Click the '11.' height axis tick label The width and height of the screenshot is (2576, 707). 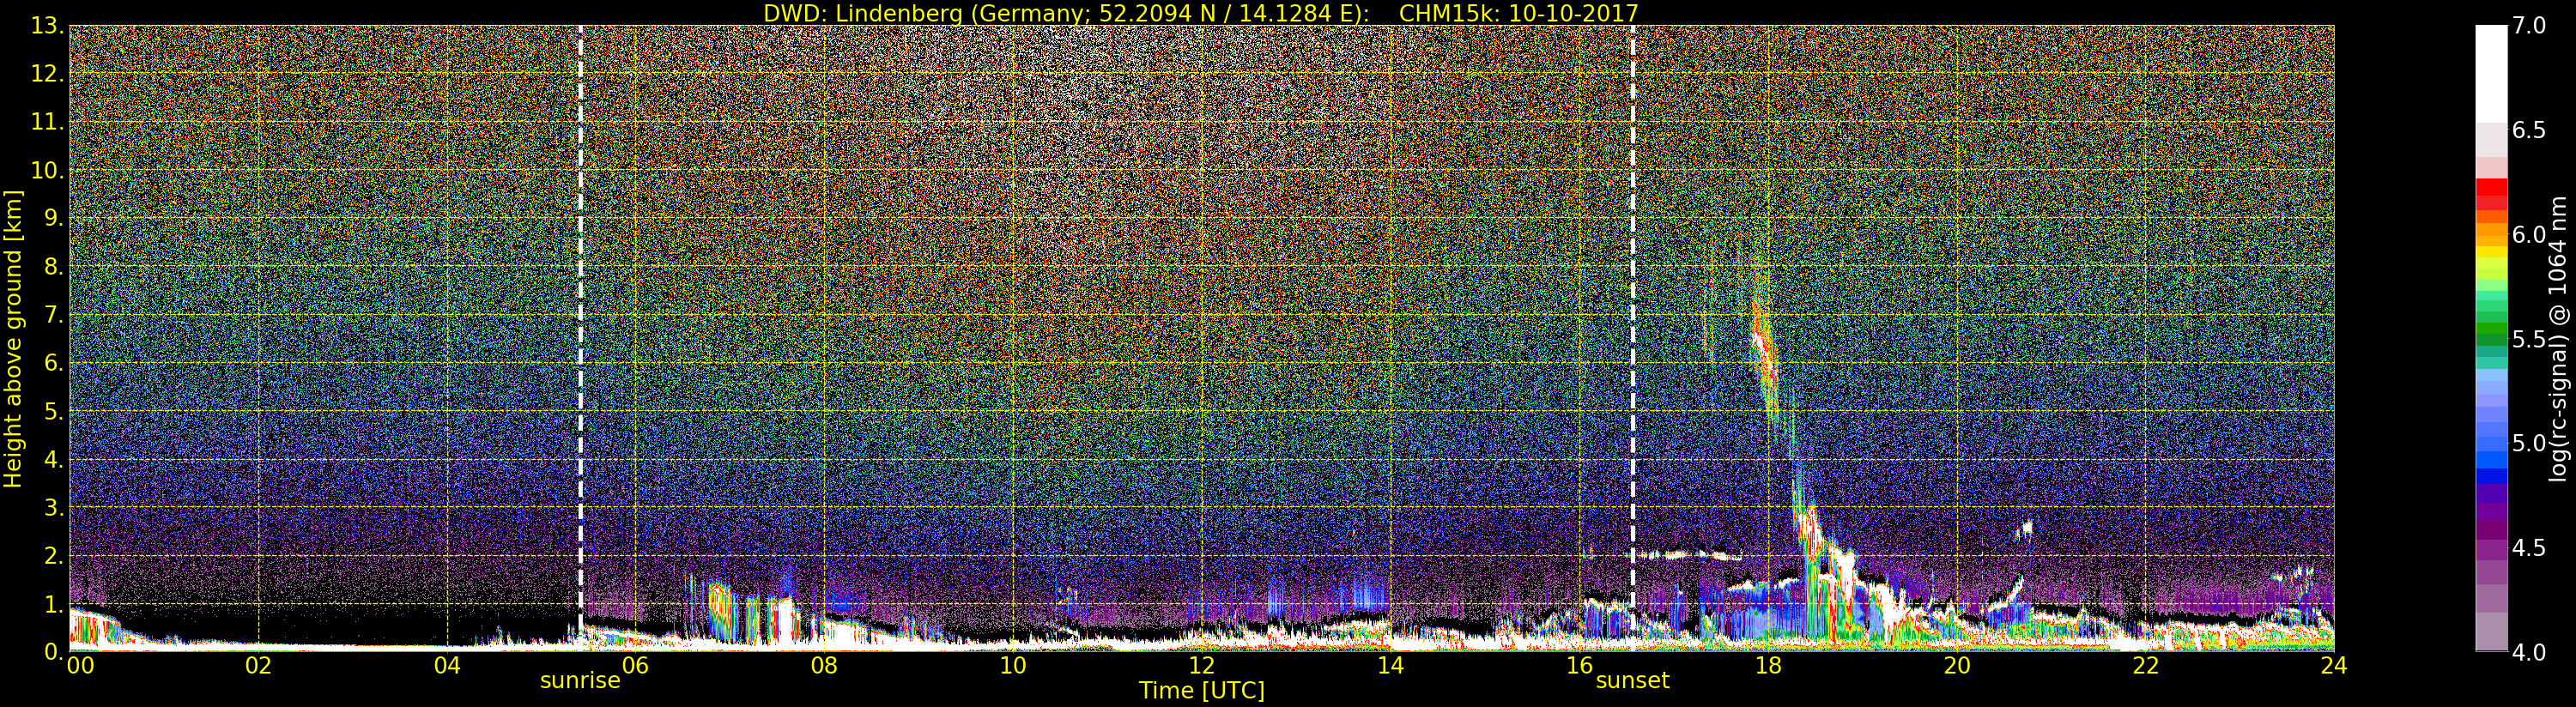pos(48,122)
